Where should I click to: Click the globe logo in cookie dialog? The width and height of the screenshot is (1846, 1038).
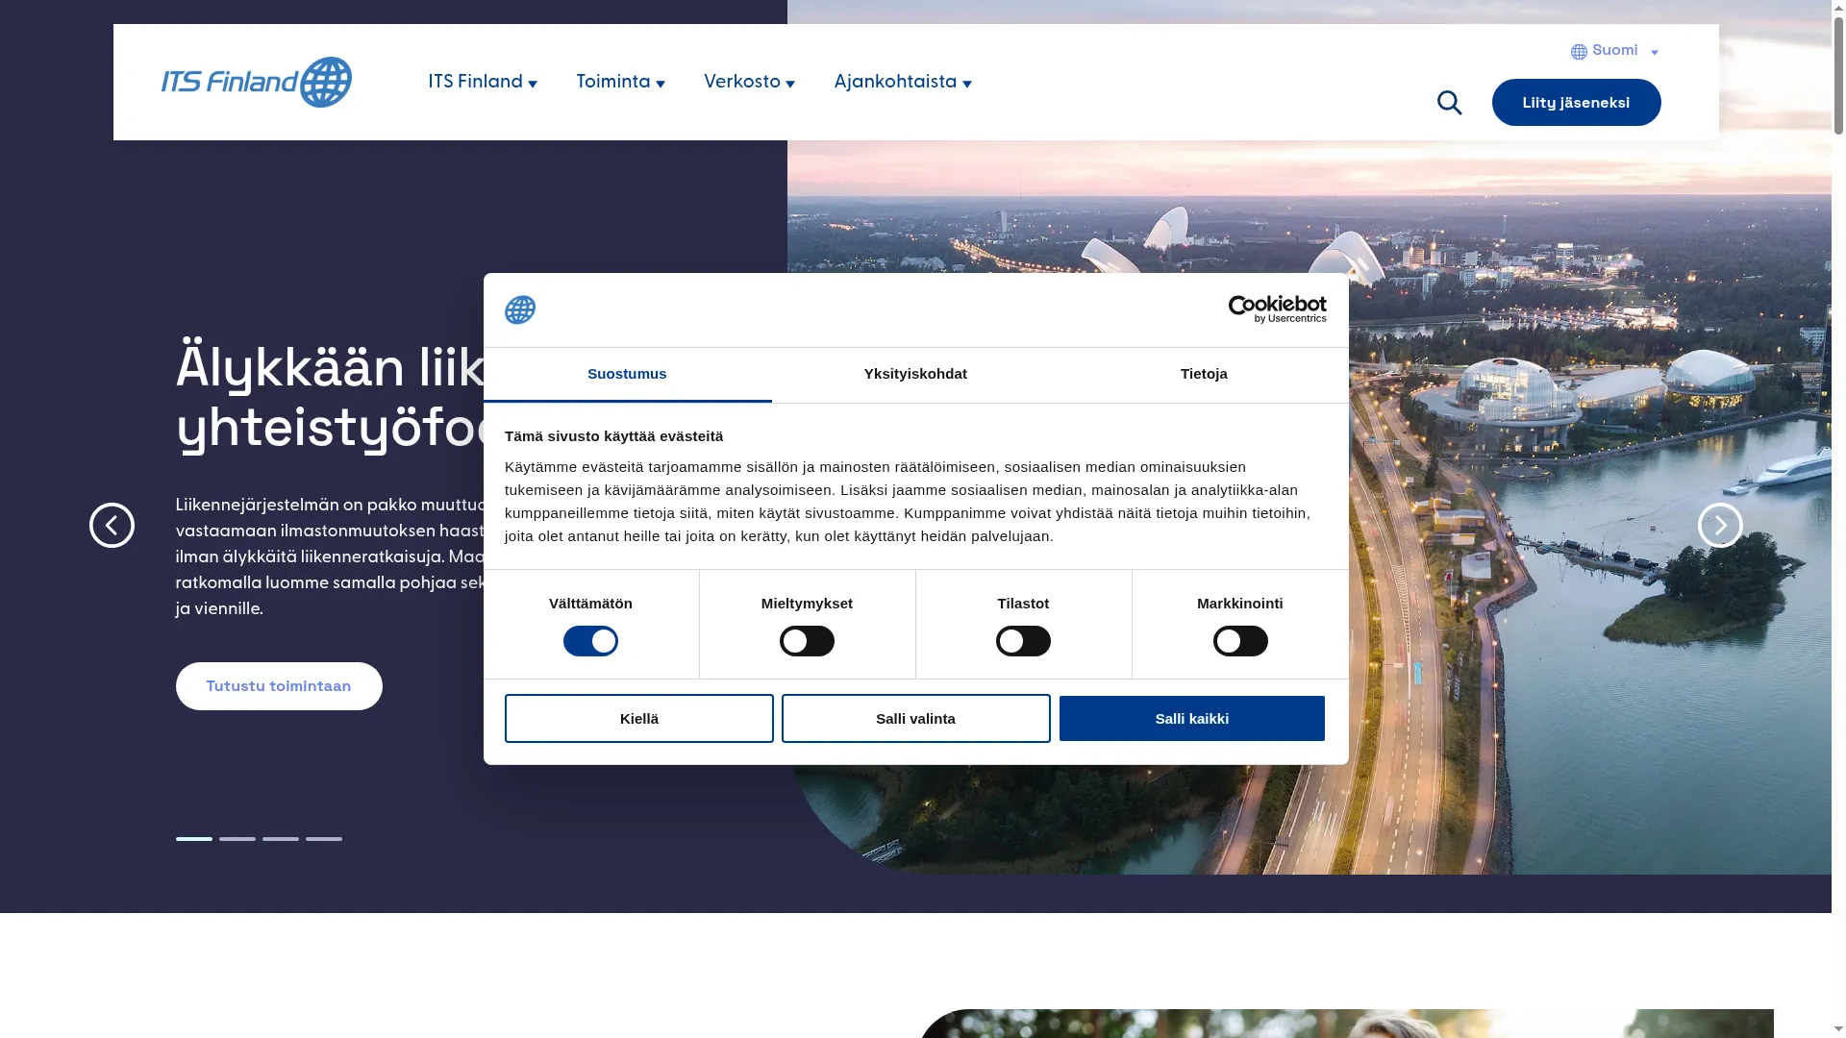coord(520,309)
